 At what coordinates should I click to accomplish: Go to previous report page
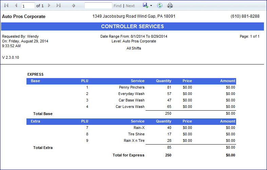(16, 6)
